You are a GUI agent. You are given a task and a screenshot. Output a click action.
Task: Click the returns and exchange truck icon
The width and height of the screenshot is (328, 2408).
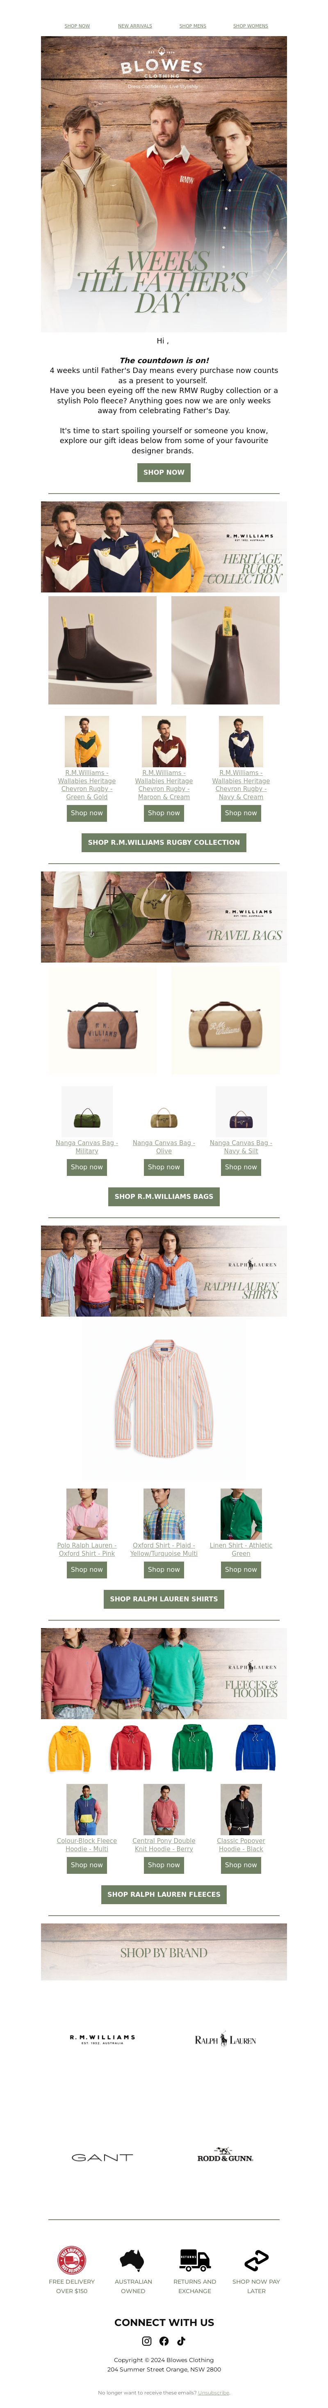tap(194, 2259)
